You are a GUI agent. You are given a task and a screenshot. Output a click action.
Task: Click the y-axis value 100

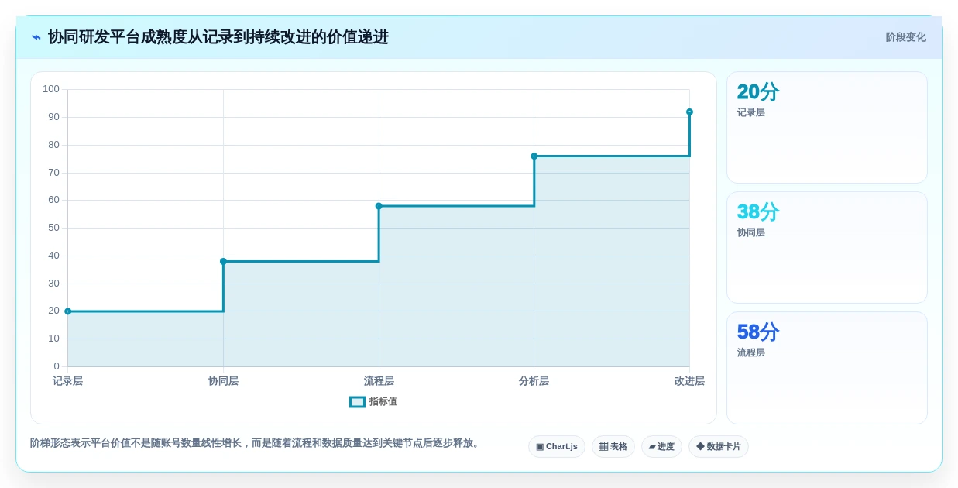[51, 89]
